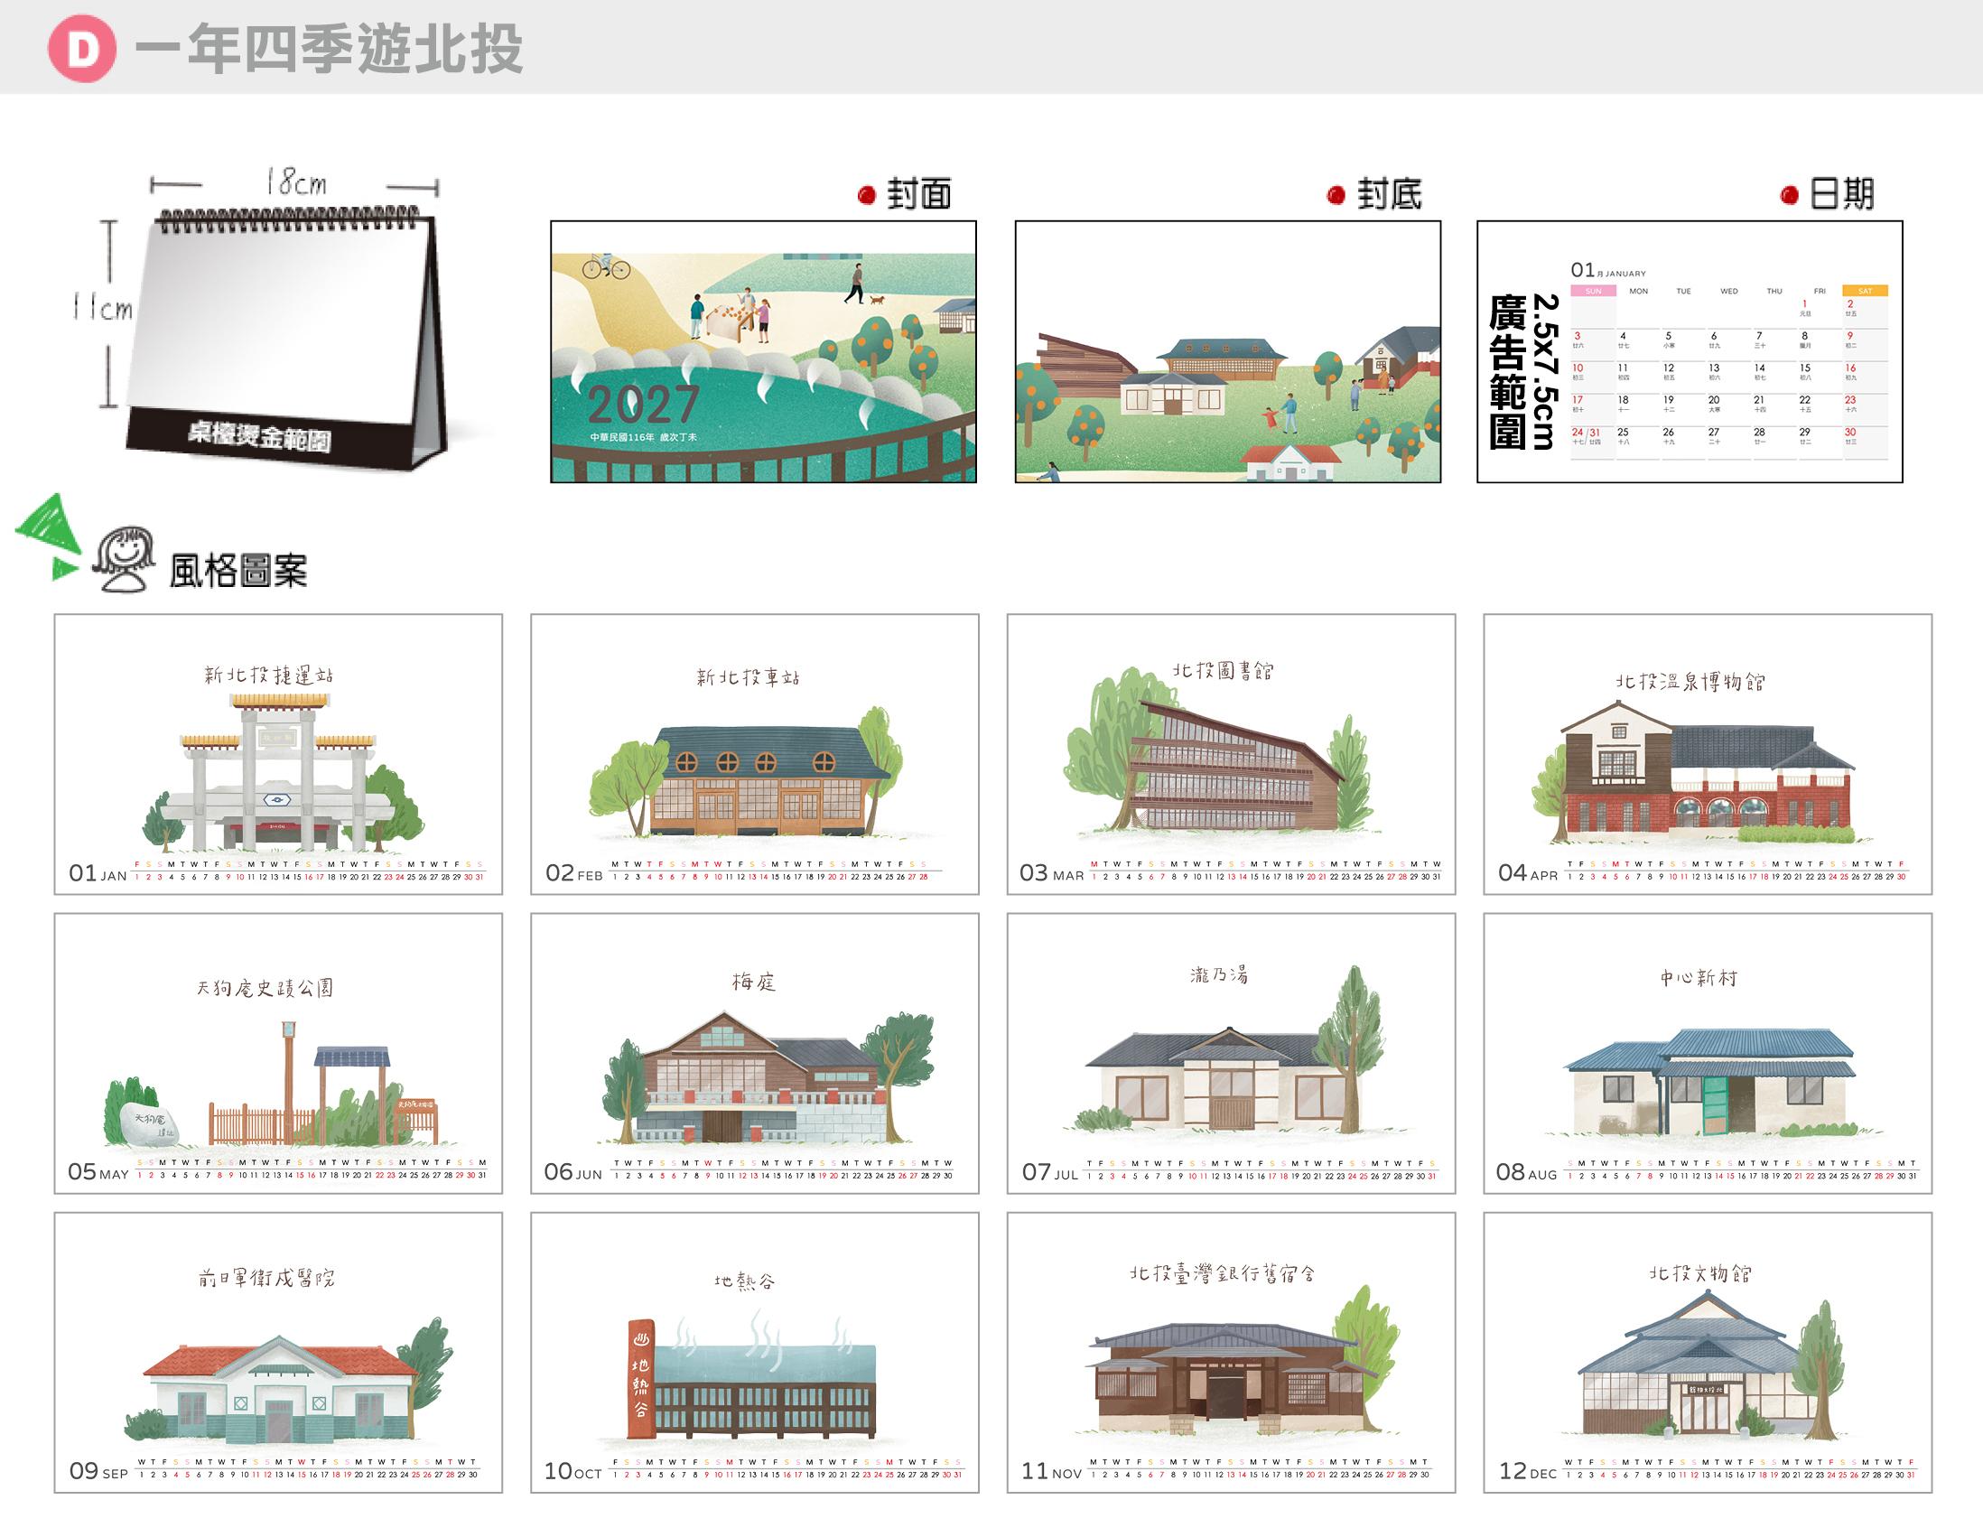The image size is (1983, 1537).
Task: Open the back cover village thumbnail
Action: [x=1227, y=351]
